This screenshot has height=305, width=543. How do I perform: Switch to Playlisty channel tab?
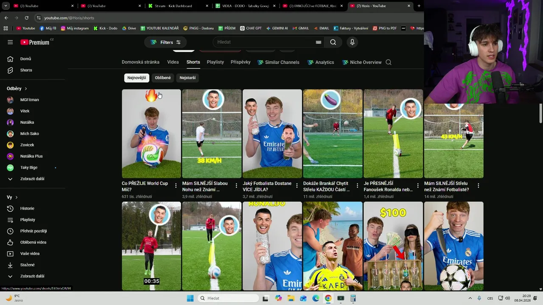(215, 62)
